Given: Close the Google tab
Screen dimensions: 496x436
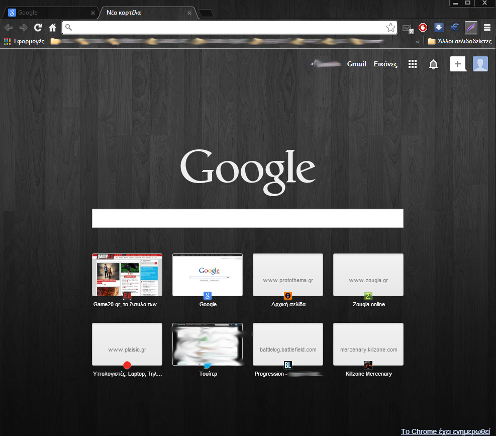Looking at the screenshot, I should click(x=92, y=13).
